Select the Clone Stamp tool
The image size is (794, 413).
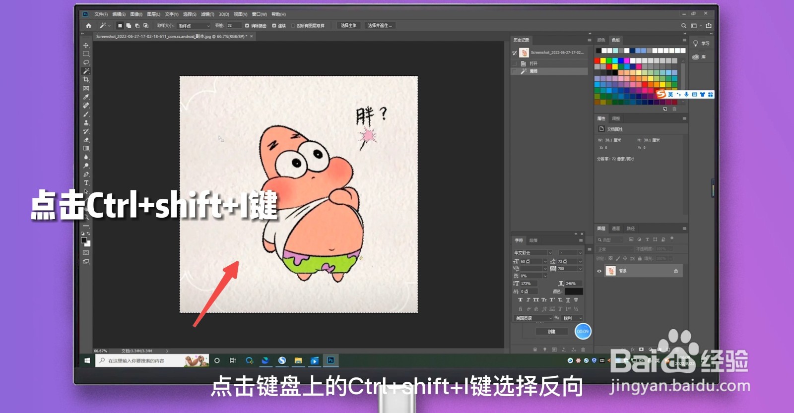86,122
